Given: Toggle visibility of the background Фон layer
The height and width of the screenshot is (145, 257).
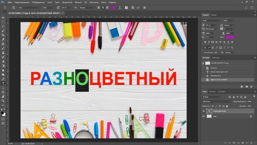Looking at the screenshot, I should [x=204, y=116].
